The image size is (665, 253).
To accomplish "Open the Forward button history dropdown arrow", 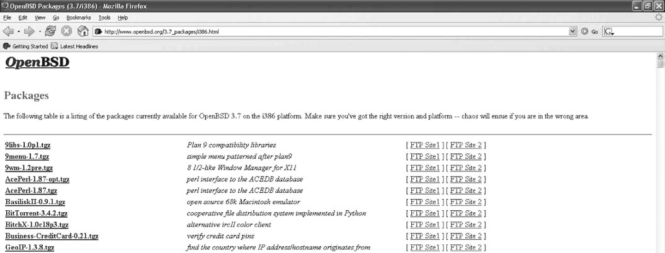I will coord(39,31).
